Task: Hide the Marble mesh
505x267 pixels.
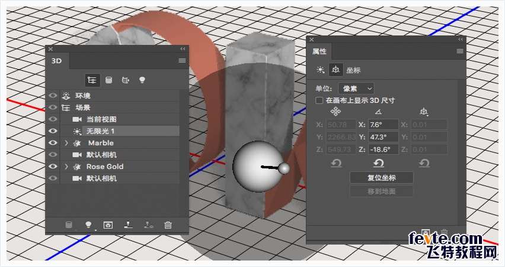Action: coord(53,143)
